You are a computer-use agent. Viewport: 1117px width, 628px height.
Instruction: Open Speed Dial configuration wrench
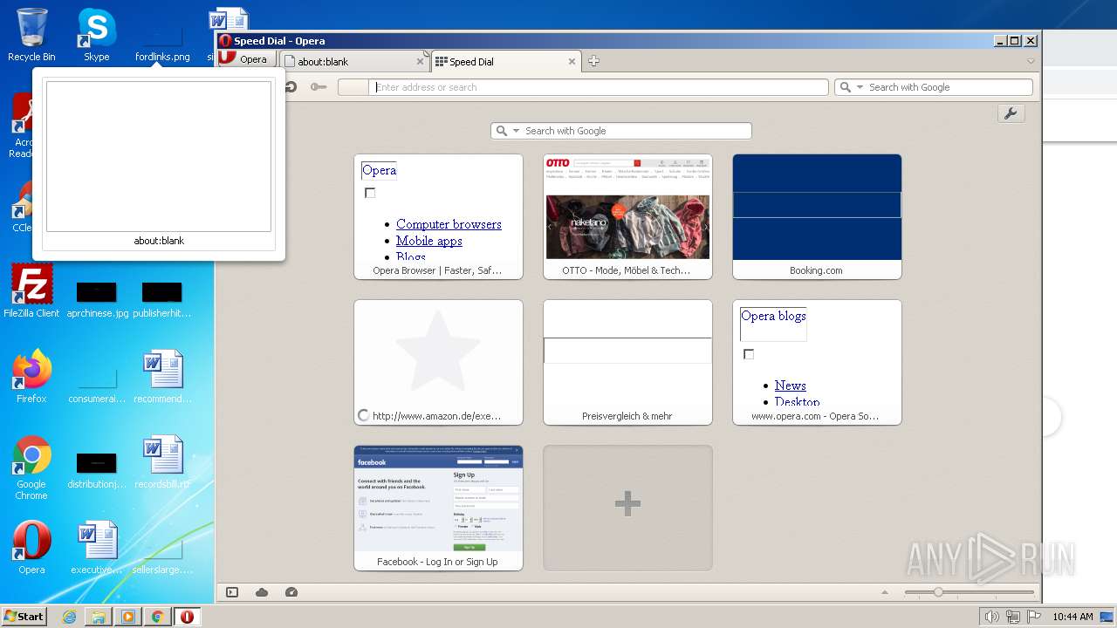coord(1011,113)
